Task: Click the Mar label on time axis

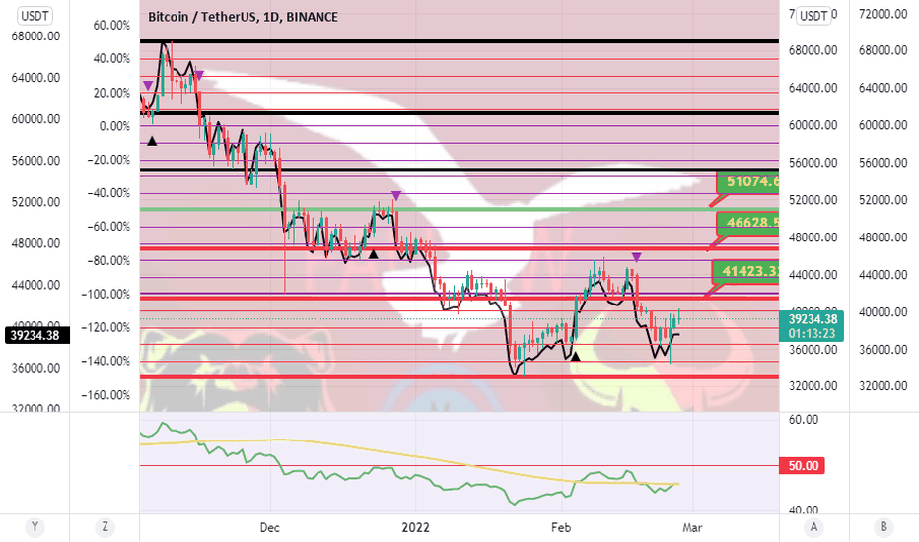Action: click(692, 527)
